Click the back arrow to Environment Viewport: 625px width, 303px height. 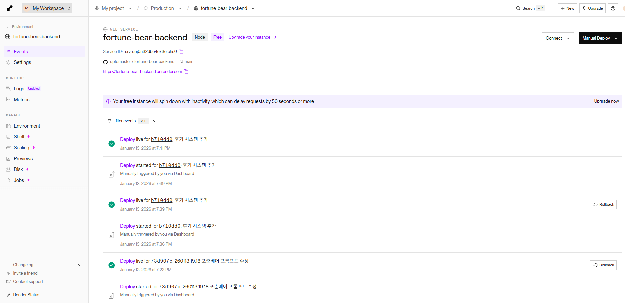pos(8,27)
